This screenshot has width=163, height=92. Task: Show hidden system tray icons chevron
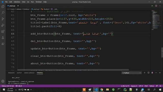31,90
